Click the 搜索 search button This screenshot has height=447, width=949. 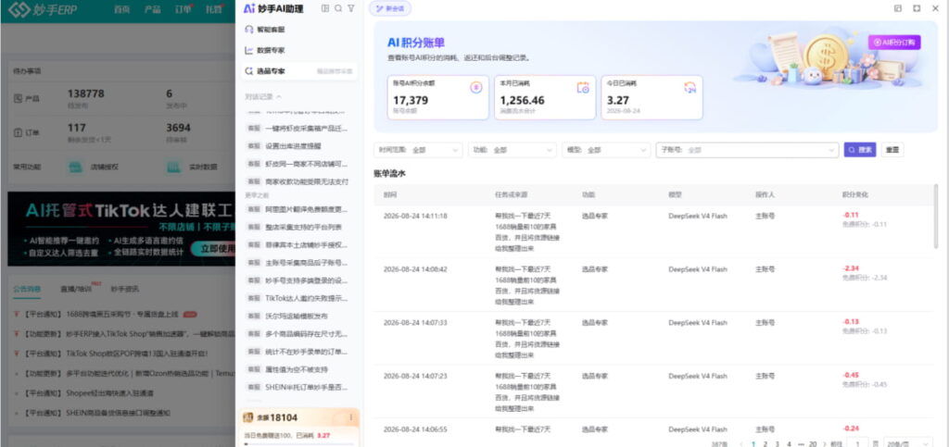pos(860,150)
